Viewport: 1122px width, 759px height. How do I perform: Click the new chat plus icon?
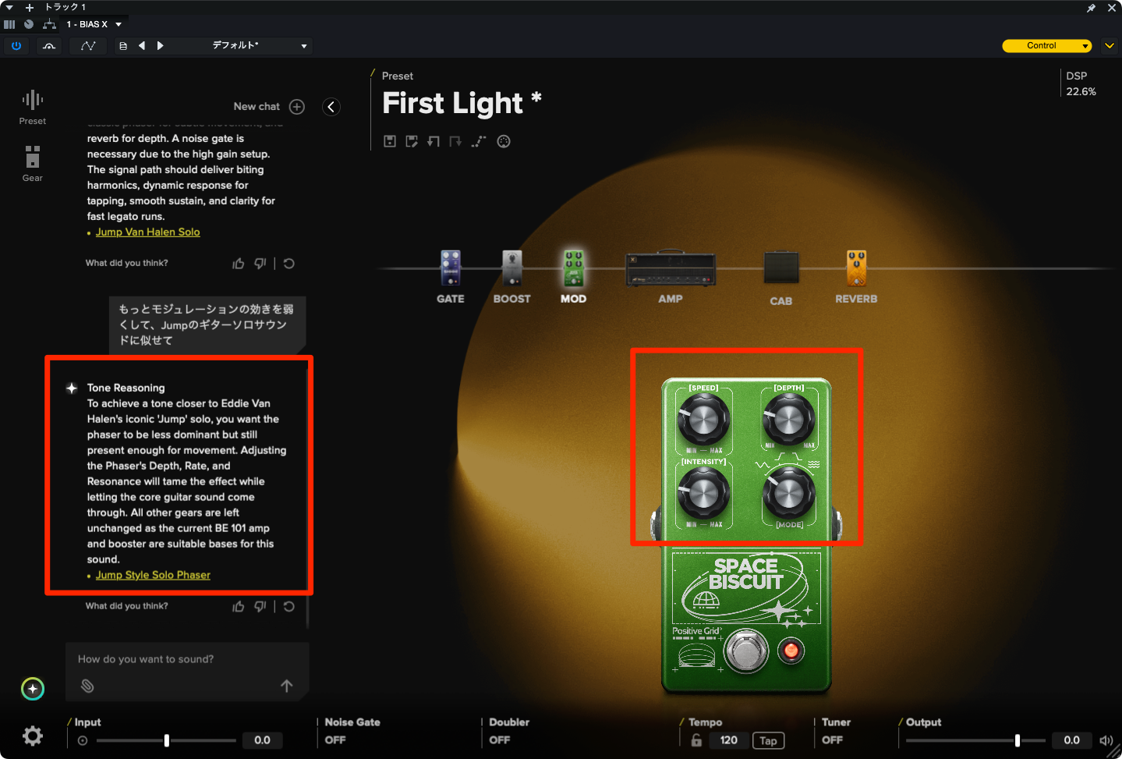(x=297, y=107)
